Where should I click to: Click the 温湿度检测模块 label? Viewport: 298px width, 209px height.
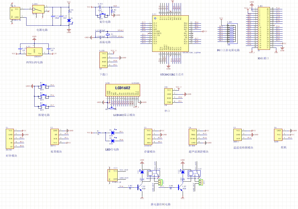[x=243, y=148]
